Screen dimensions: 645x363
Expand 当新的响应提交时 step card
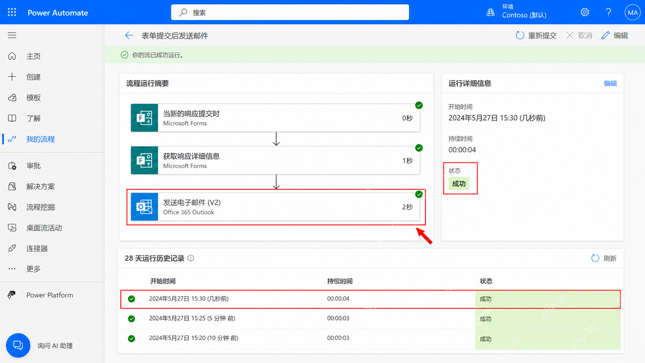click(x=275, y=118)
